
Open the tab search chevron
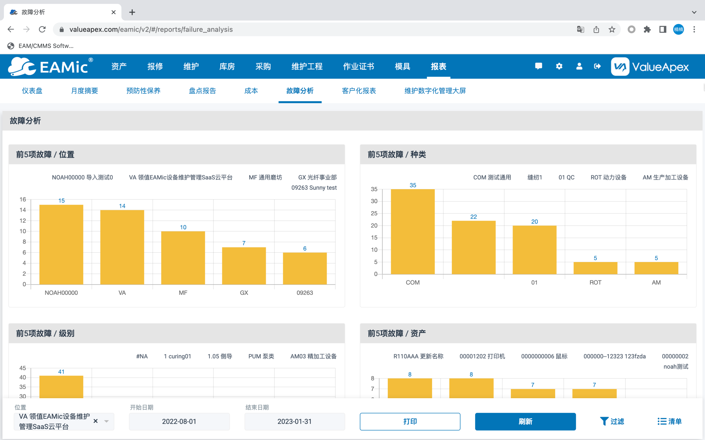click(x=694, y=12)
